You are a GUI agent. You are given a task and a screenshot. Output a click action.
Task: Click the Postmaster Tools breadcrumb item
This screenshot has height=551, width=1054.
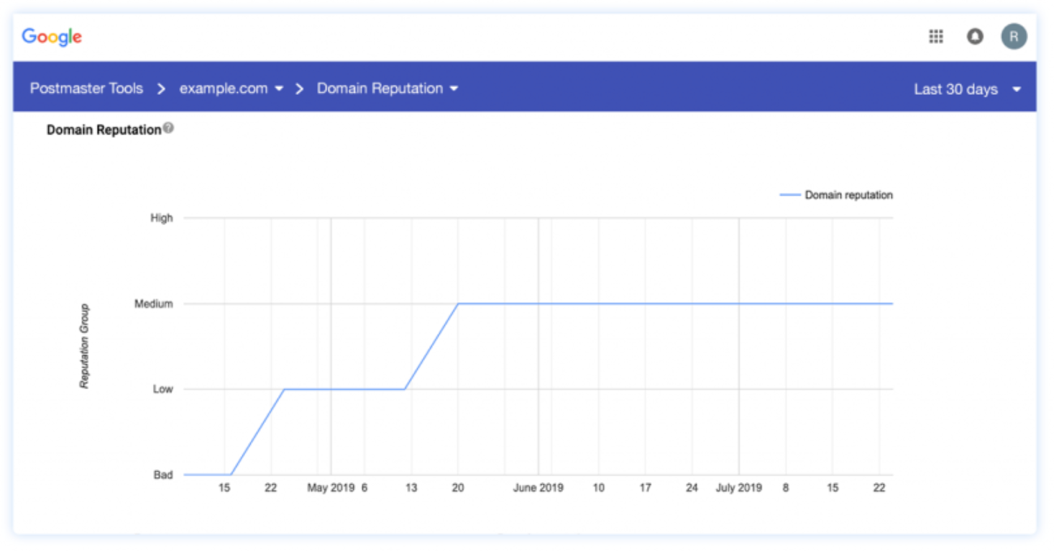click(x=86, y=88)
